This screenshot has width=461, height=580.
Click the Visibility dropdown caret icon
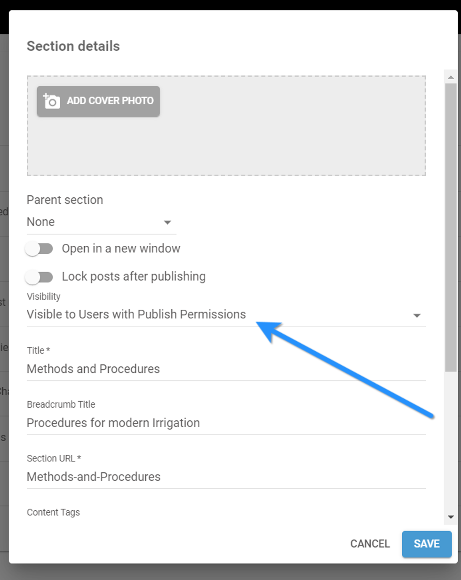pos(416,315)
